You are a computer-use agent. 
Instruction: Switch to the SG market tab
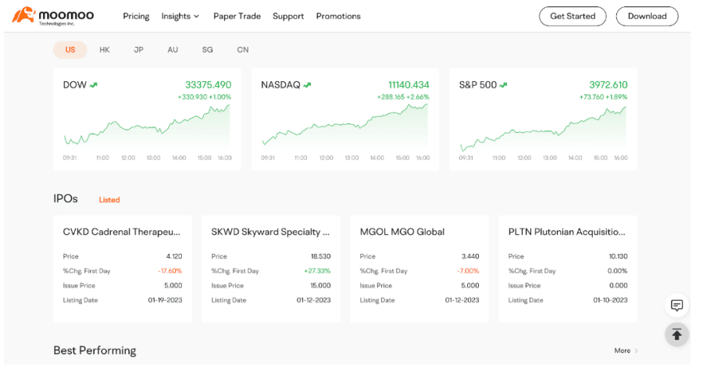[x=207, y=50]
